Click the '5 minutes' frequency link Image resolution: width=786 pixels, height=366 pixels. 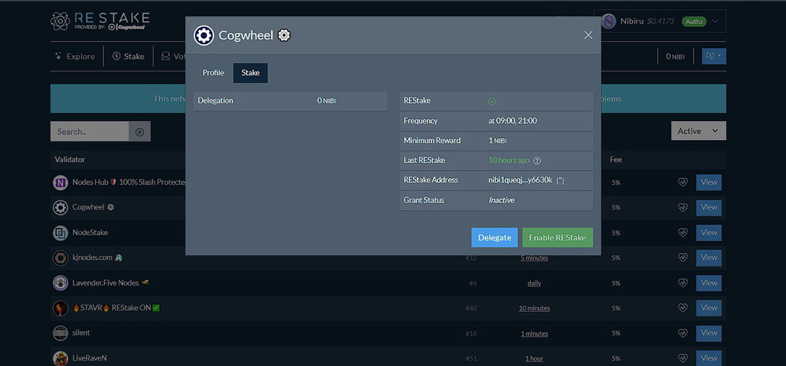click(534, 258)
